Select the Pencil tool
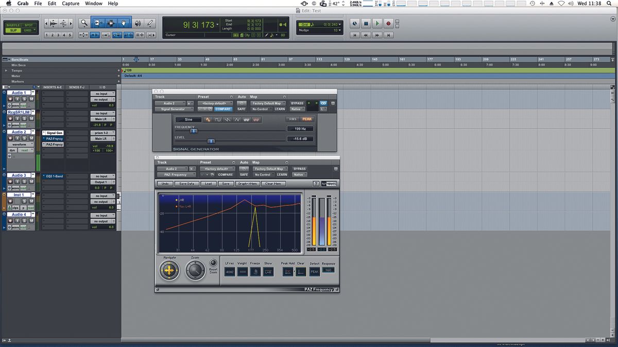 point(149,24)
